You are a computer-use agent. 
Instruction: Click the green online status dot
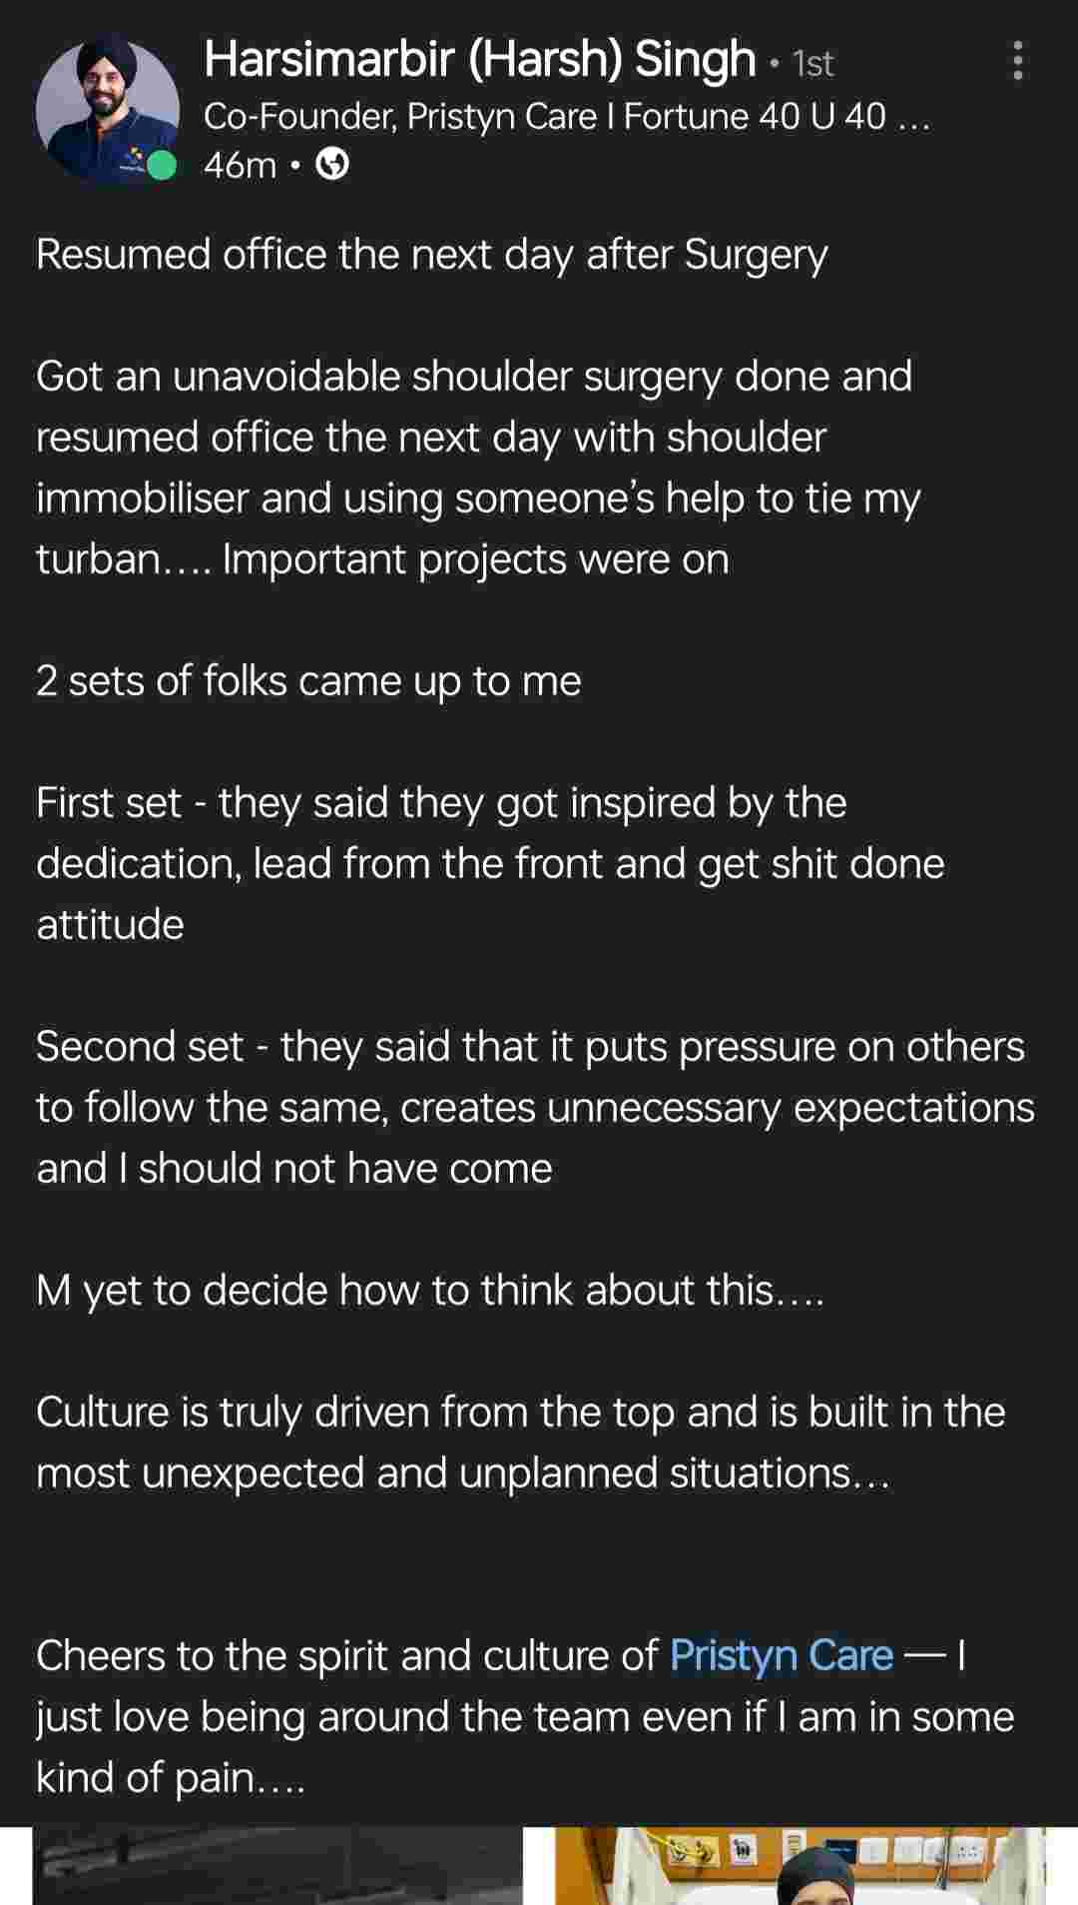pyautogui.click(x=161, y=165)
